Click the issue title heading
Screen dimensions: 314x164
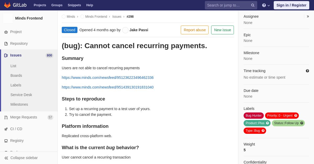pos(134,46)
